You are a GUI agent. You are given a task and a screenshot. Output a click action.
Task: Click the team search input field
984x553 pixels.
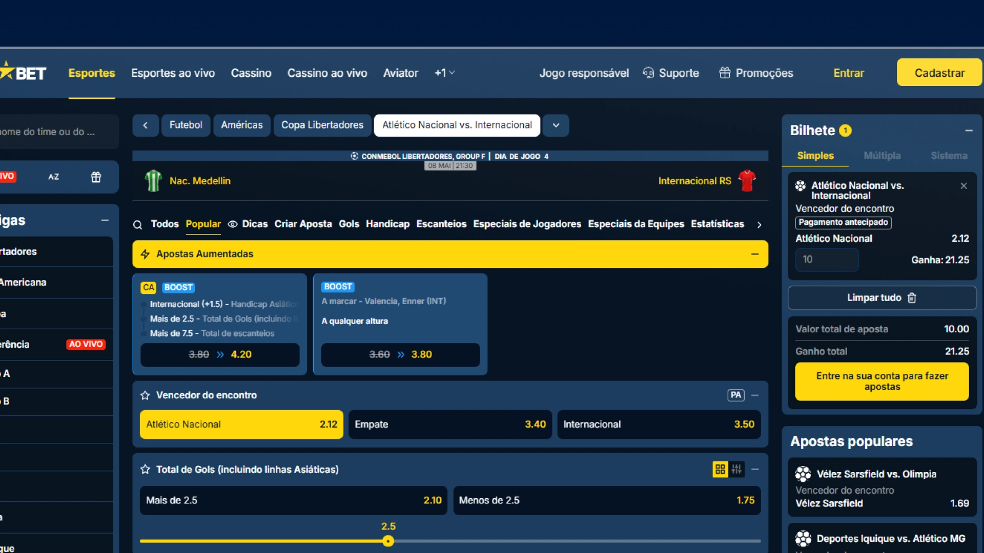click(58, 132)
